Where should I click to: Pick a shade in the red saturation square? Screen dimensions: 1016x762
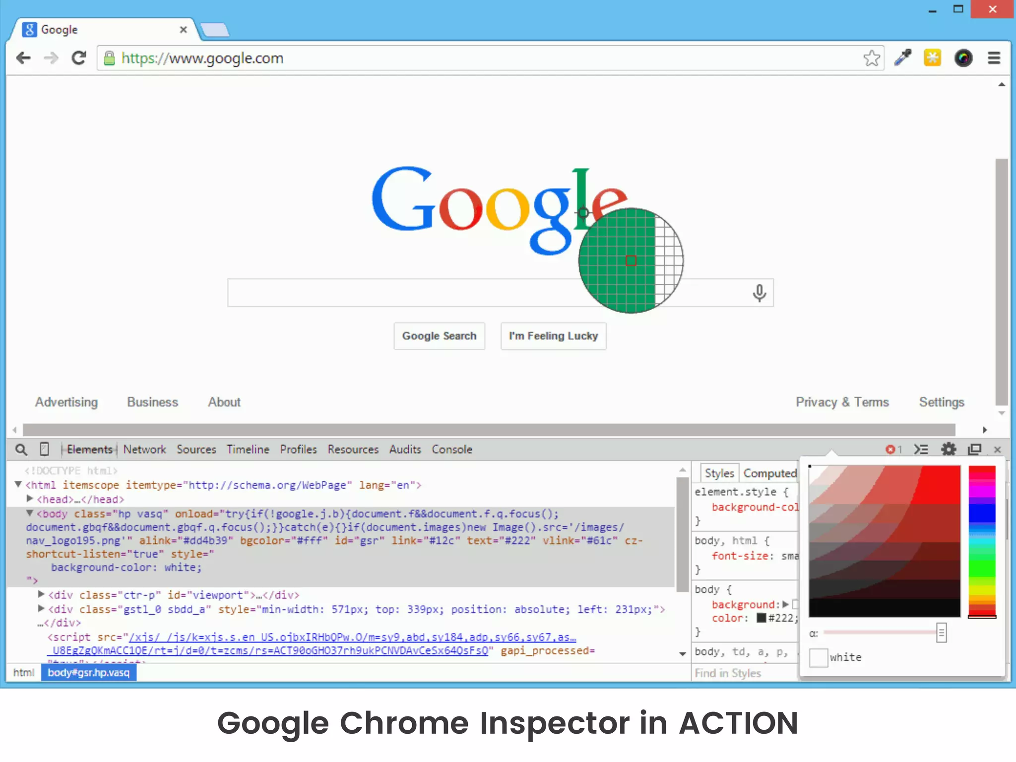click(885, 541)
